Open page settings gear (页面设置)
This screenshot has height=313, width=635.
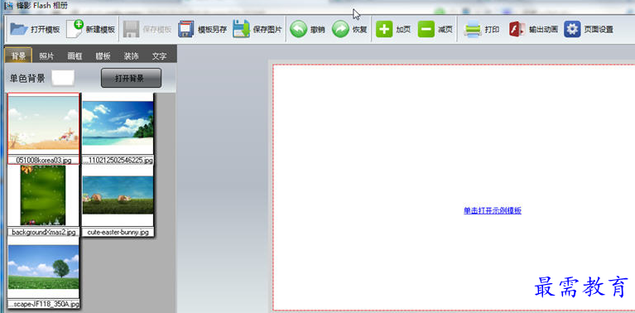(572, 29)
